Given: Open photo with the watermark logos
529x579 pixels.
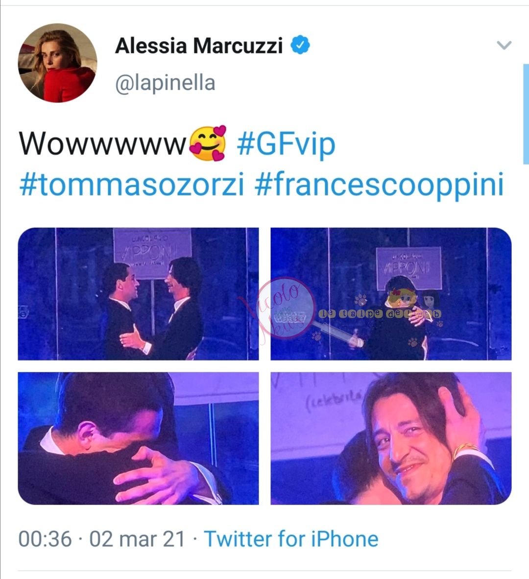Looking at the screenshot, I should (x=391, y=293).
